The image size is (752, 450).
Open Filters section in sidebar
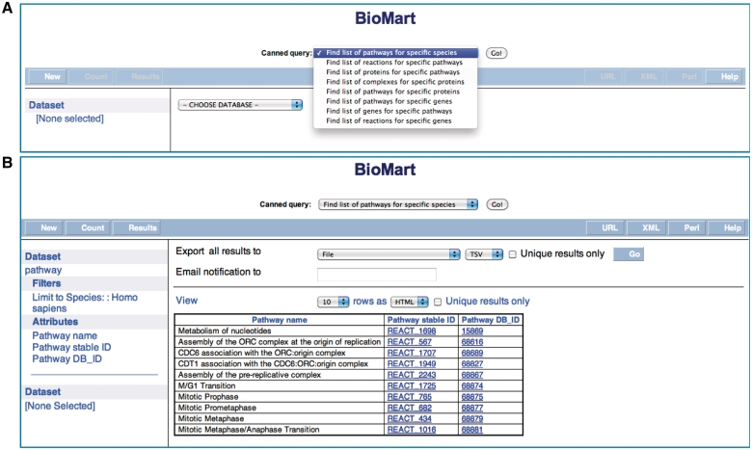(46, 283)
